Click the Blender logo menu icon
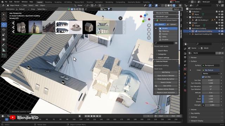The width and height of the screenshot is (225, 126). click(x=2, y=2)
